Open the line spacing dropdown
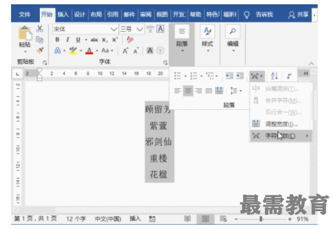The width and height of the screenshot is (333, 229). click(236, 91)
